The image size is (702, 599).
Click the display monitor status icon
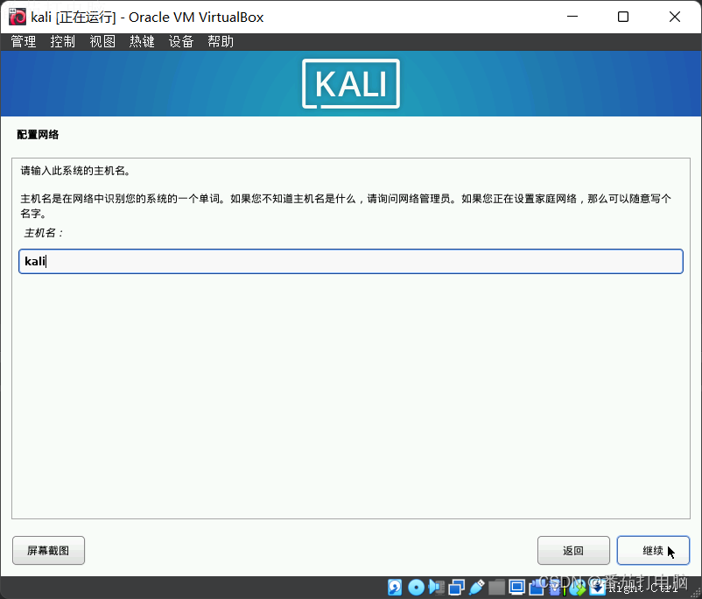coord(517,588)
